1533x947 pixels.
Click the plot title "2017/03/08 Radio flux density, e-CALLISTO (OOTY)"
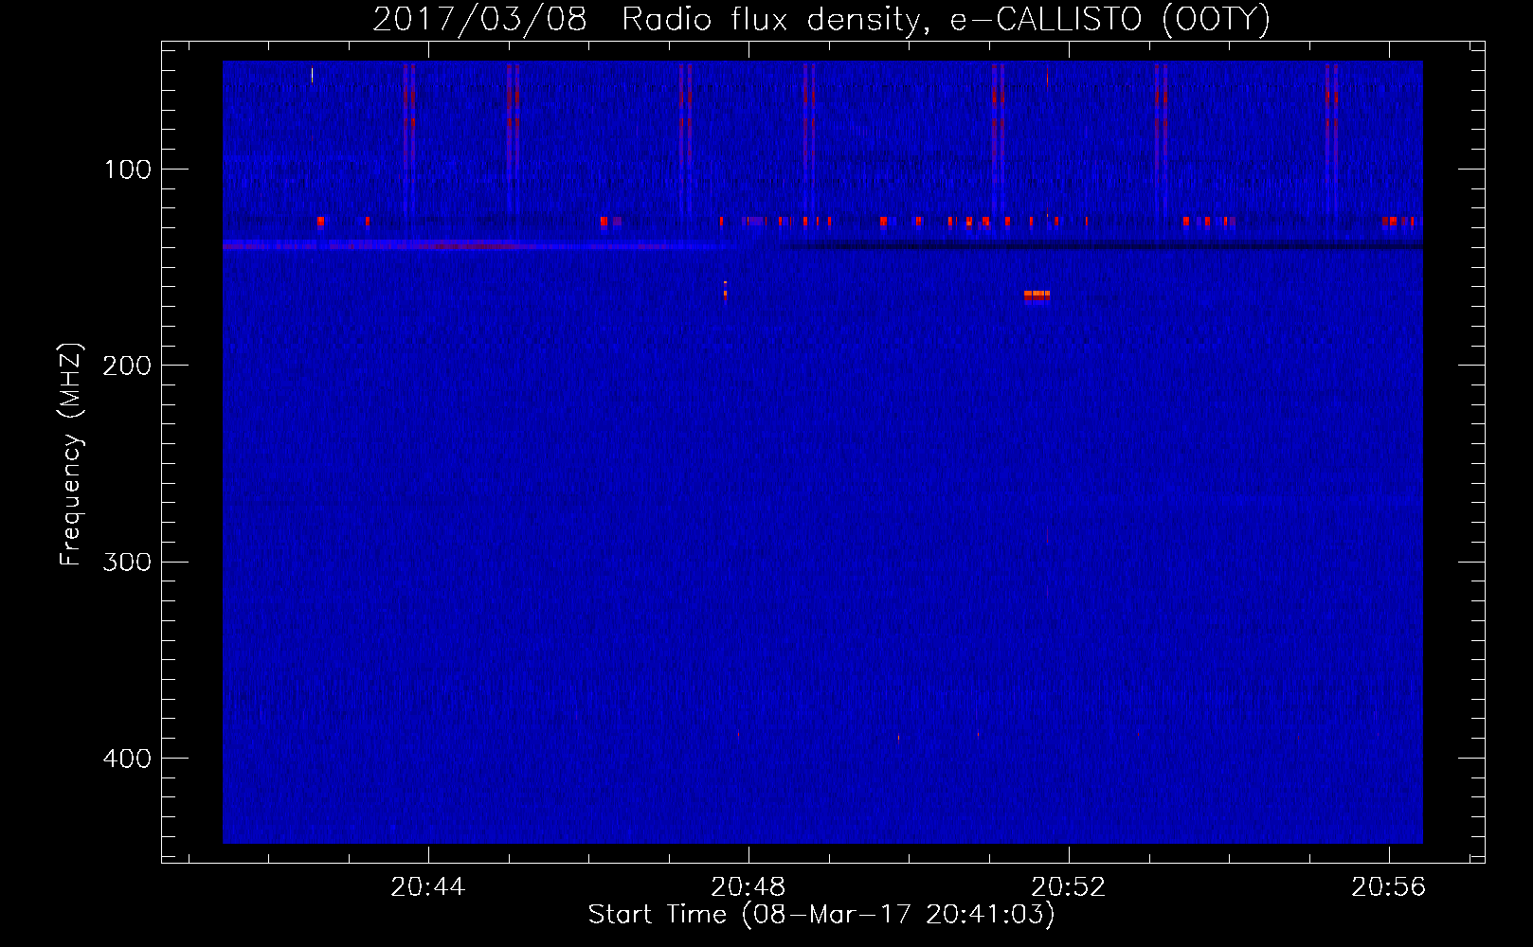pos(821,19)
